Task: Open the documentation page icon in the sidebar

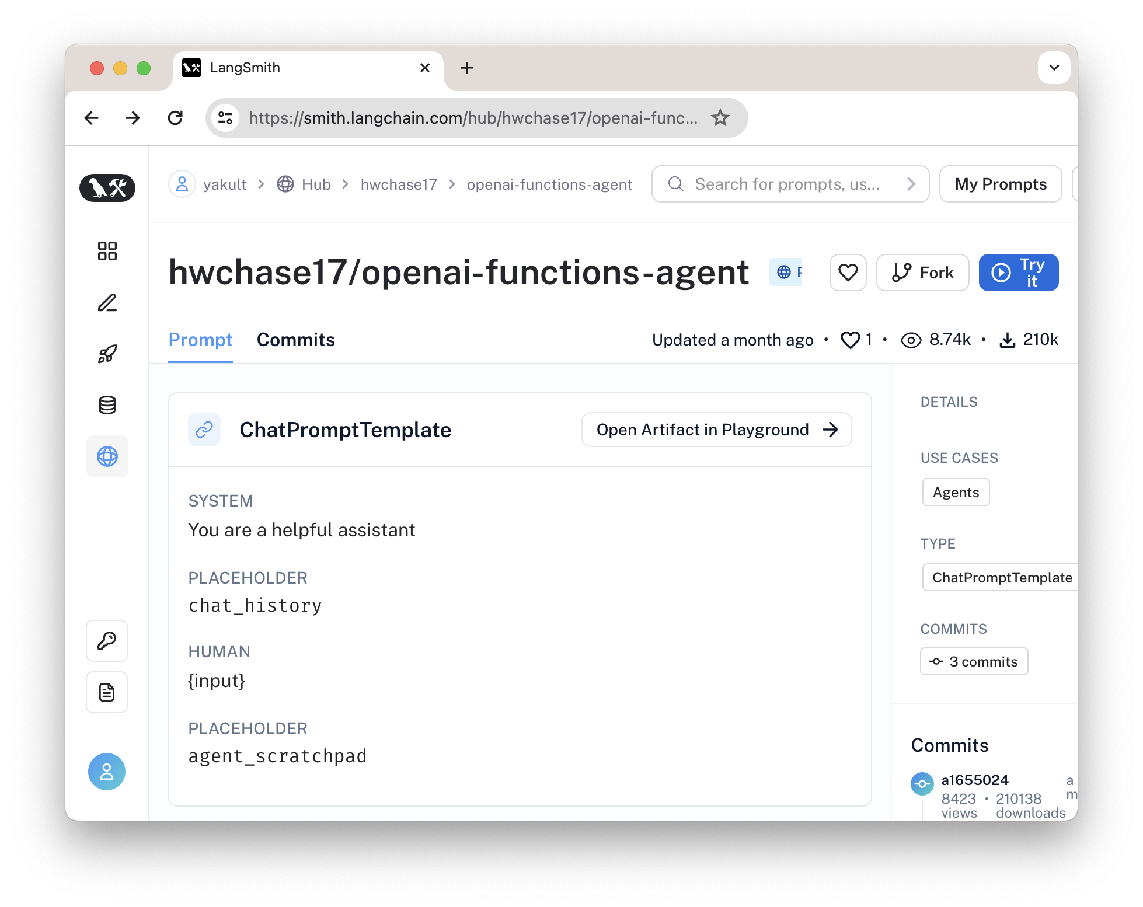Action: click(107, 692)
